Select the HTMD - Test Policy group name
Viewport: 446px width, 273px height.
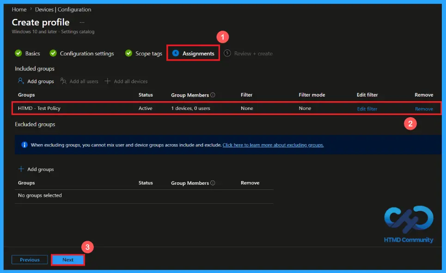(39, 108)
